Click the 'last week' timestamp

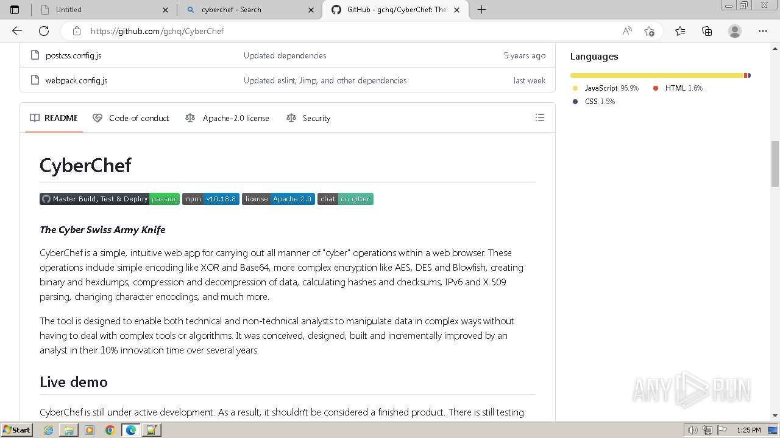tap(530, 80)
